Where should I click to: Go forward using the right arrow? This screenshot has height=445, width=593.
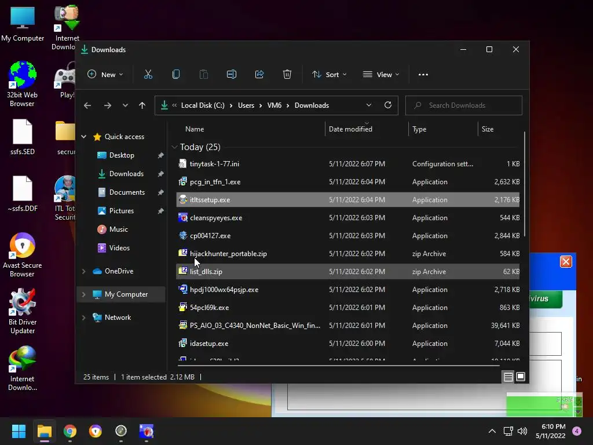coord(107,105)
